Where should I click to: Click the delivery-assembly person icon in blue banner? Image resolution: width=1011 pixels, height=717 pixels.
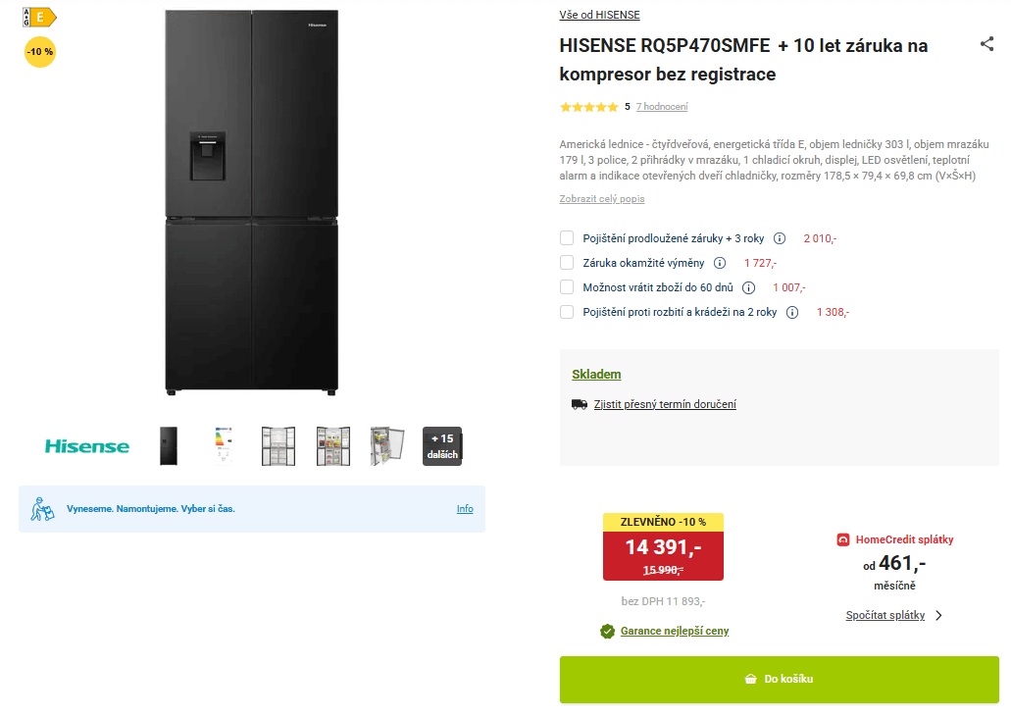40,508
